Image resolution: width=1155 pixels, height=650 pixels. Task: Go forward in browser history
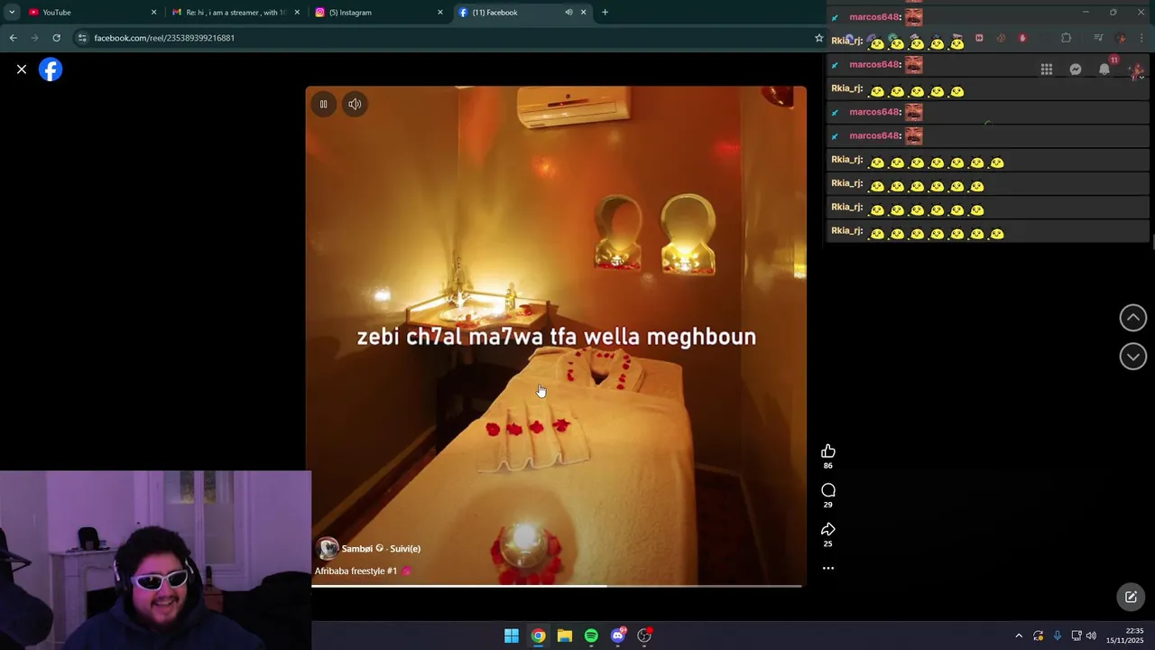(x=34, y=38)
